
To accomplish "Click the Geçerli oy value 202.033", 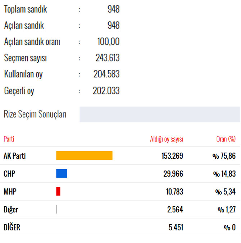I will coord(106,91).
